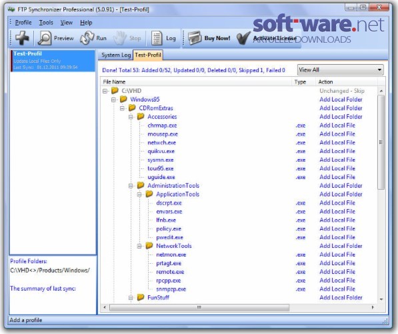This screenshot has height=334, width=398.
Task: Select the snmpzp.exe file row
Action: pyautogui.click(x=239, y=289)
